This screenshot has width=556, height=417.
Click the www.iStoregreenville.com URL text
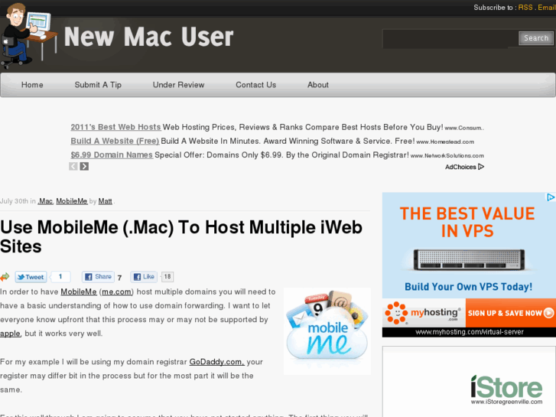coord(507,402)
